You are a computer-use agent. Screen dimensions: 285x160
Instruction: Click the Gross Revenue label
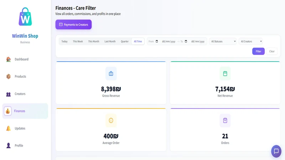click(x=111, y=96)
